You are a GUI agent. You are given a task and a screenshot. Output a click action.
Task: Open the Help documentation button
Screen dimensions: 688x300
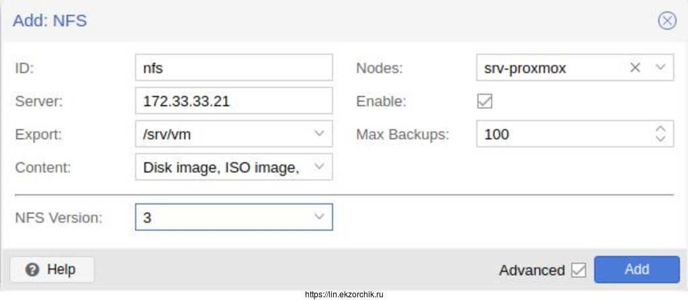click(52, 270)
